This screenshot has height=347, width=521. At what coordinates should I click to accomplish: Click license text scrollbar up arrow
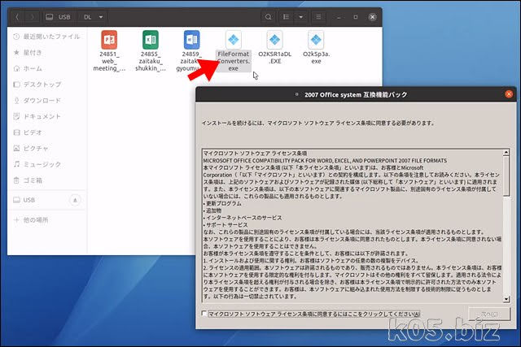506,153
